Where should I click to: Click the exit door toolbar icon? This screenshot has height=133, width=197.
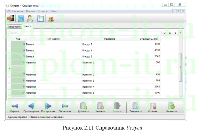(10, 19)
